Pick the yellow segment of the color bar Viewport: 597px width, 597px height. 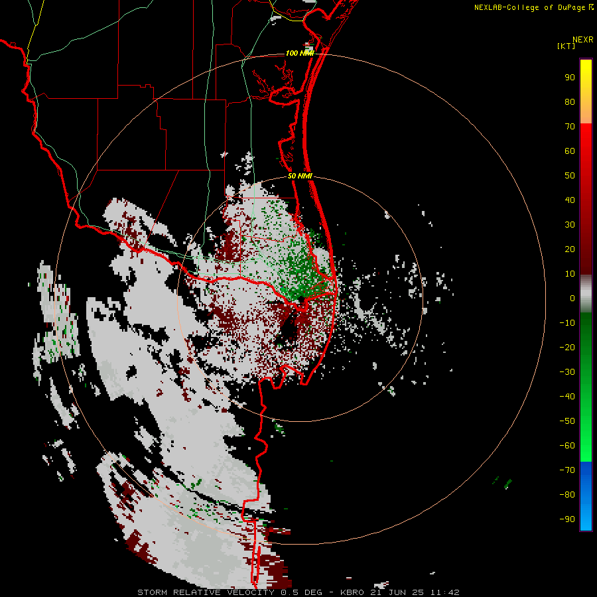click(x=586, y=92)
